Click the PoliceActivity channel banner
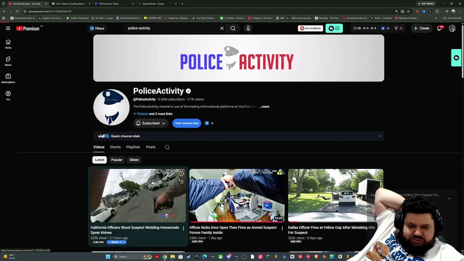The width and height of the screenshot is (464, 261). coord(239,58)
